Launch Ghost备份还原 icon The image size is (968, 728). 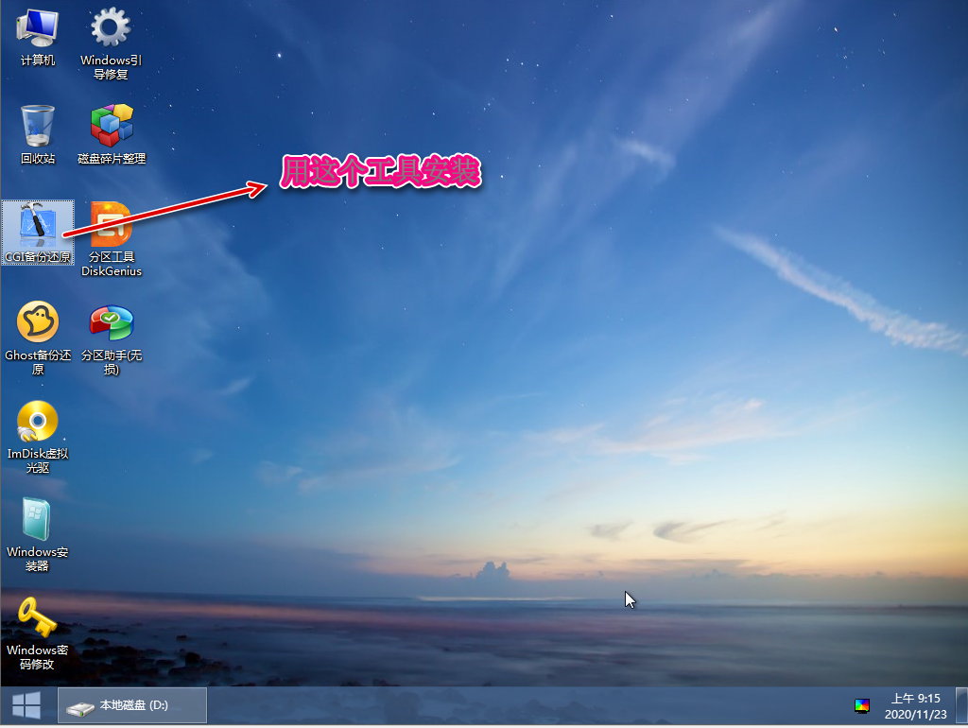38,324
